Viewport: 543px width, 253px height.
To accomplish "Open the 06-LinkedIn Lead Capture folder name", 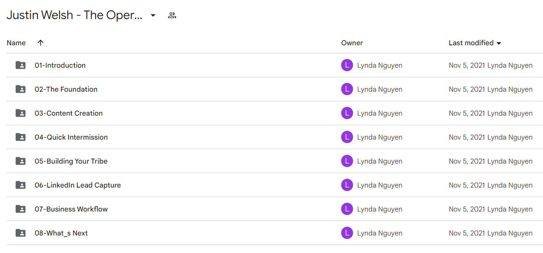I will [x=78, y=185].
